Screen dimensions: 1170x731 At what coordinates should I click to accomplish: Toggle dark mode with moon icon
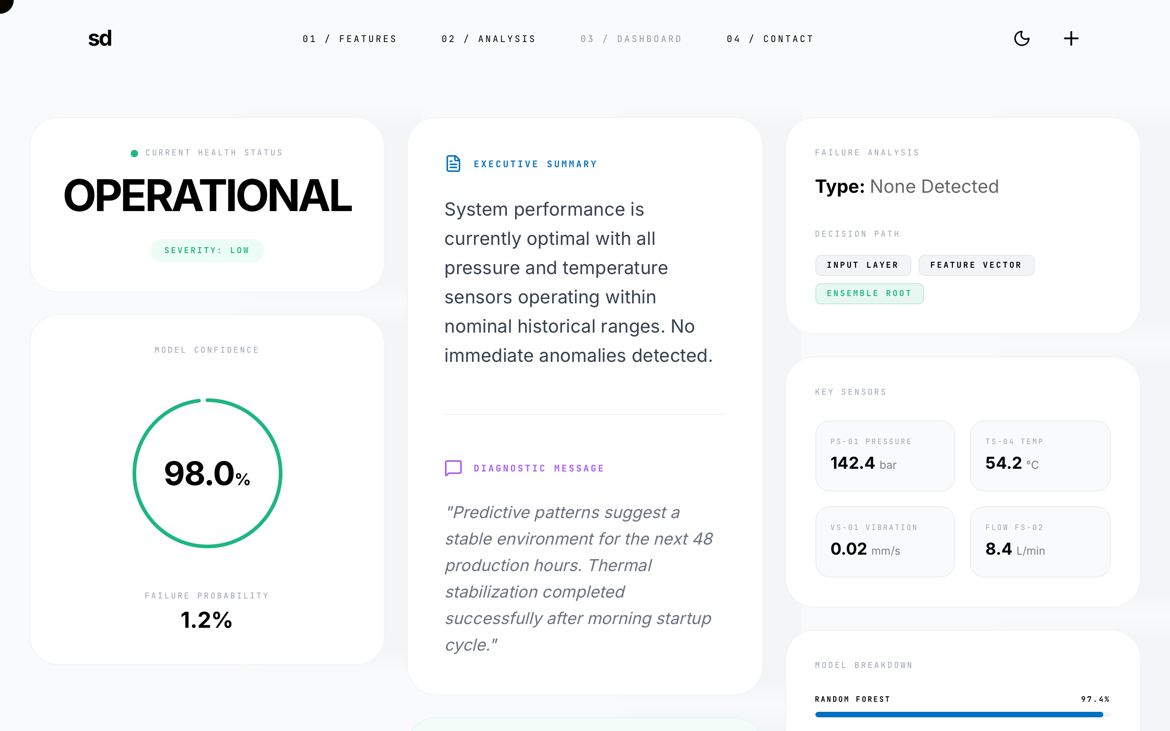1021,39
